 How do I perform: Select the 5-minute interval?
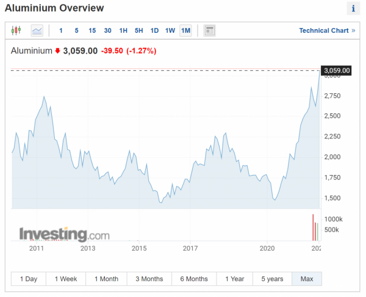(76, 30)
